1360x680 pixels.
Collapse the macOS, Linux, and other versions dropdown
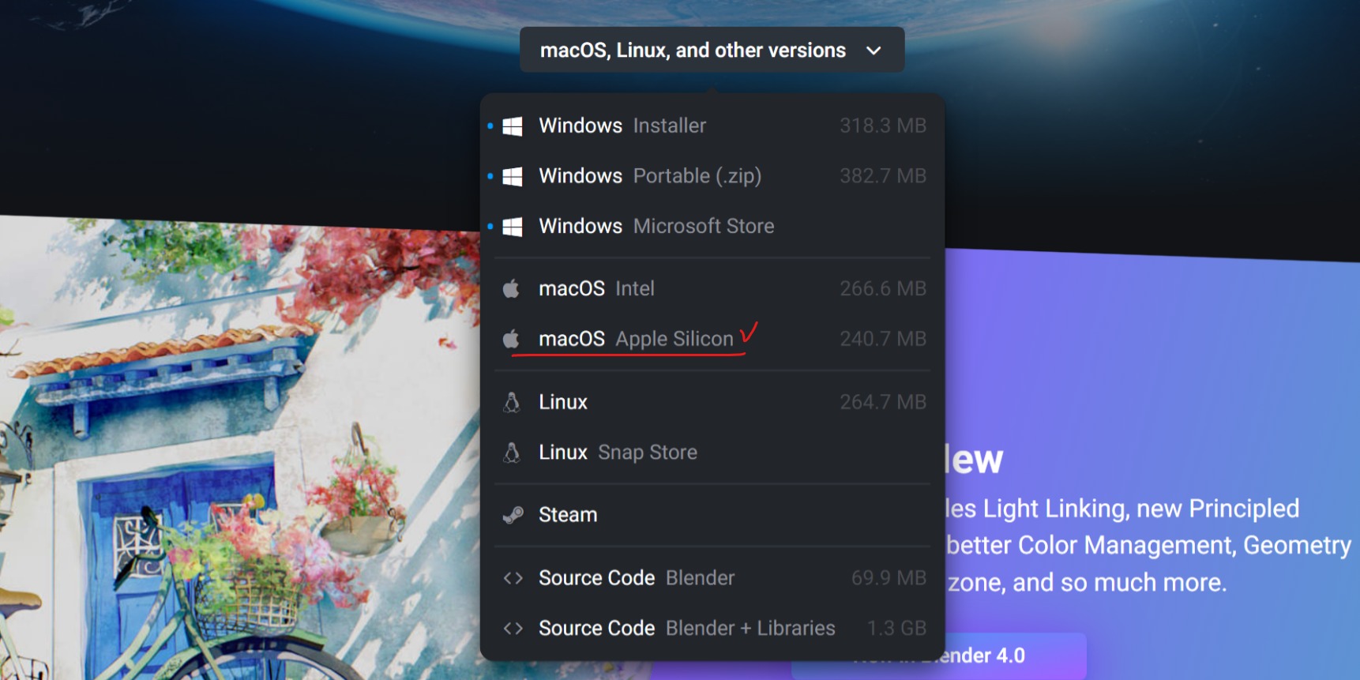click(x=712, y=50)
